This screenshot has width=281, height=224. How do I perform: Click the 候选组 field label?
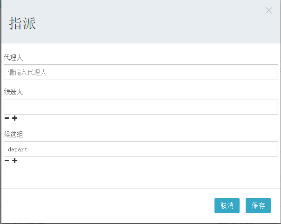13,134
